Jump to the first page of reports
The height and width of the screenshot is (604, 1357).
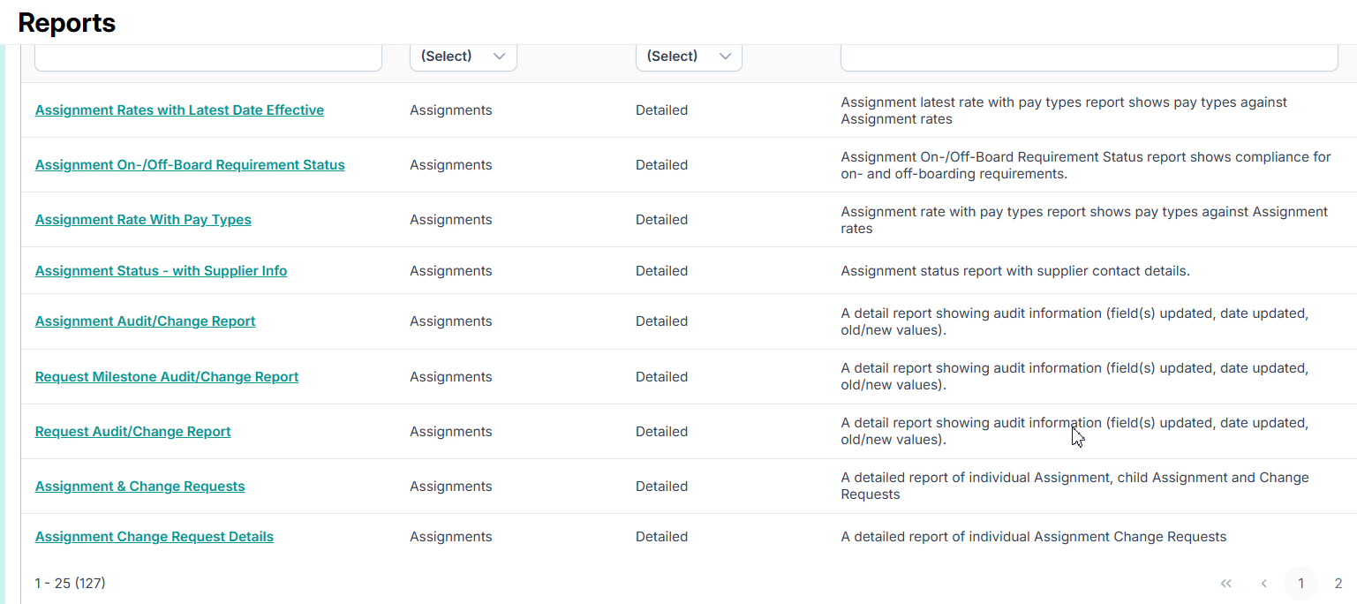1225,583
